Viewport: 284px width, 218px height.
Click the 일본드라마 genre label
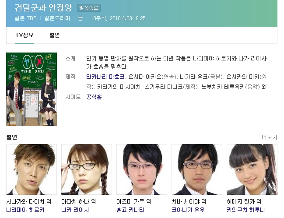click(57, 18)
